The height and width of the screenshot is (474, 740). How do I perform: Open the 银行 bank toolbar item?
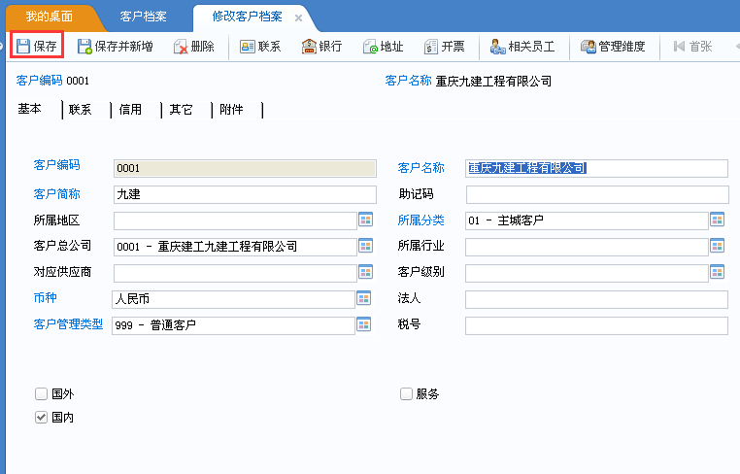(321, 47)
